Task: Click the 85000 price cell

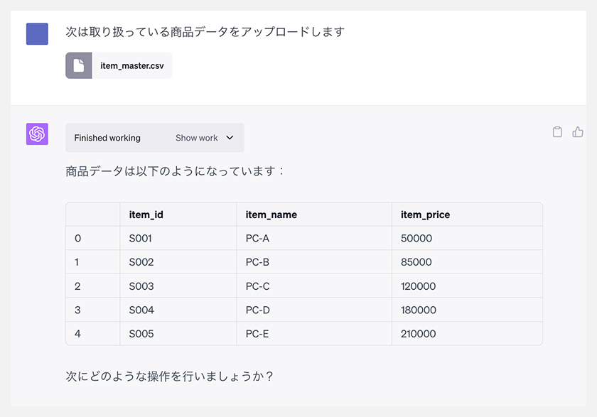Action: 467,261
